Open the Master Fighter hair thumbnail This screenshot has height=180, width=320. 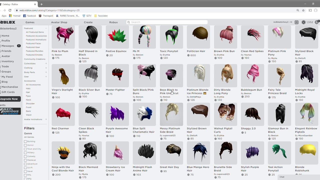(x=117, y=75)
